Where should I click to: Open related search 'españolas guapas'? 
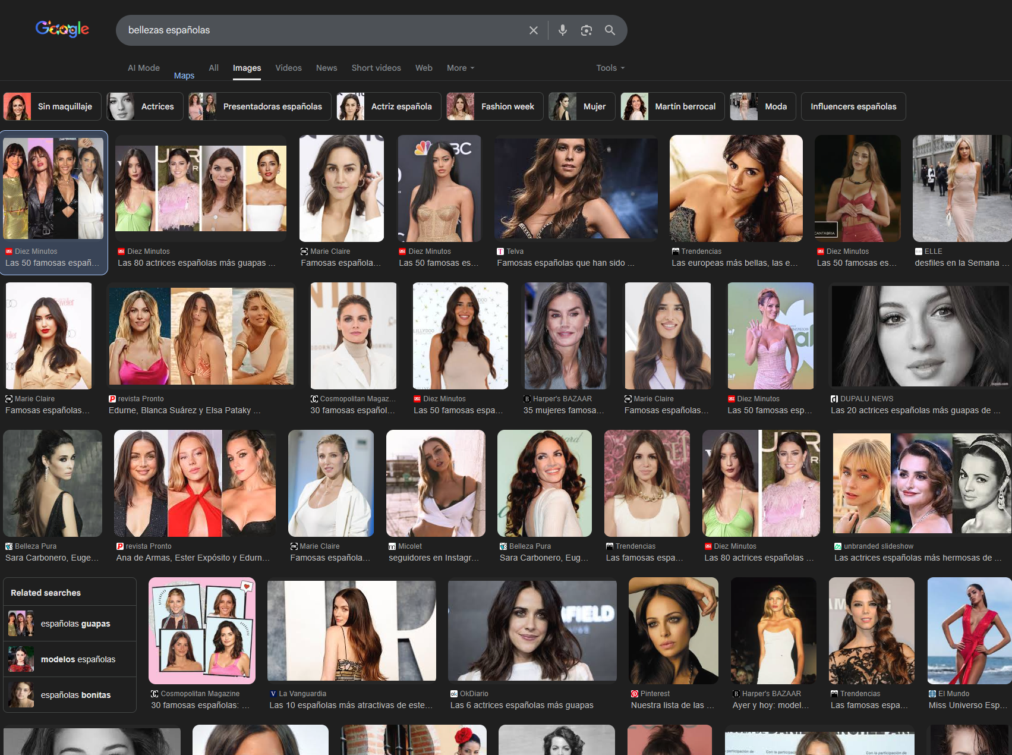coord(70,624)
